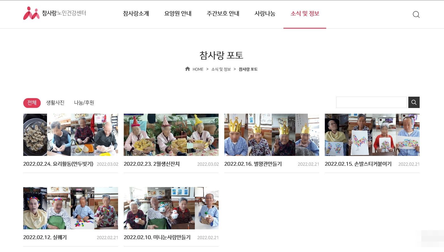444x252 pixels.
Task: Select the 나눔/후원 filter
Action: click(x=84, y=103)
